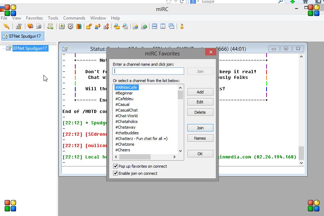Click the About mIRC figure icon

182,26
